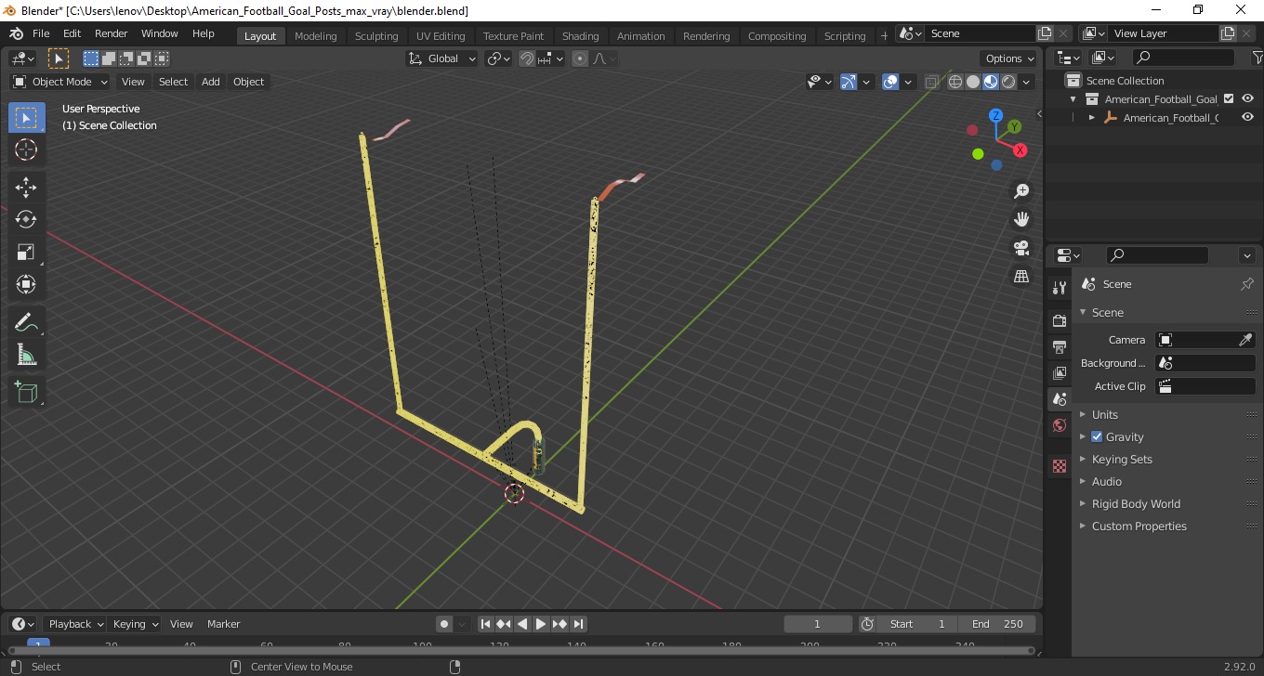Open the Tool properties tab (wrench icon)

tap(1060, 288)
